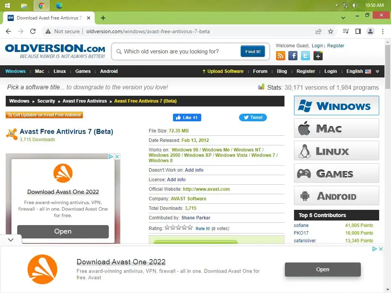This screenshot has height=293, width=391.
Task: Click Get Updates on Avast Free Antivirus
Action: [x=44, y=115]
